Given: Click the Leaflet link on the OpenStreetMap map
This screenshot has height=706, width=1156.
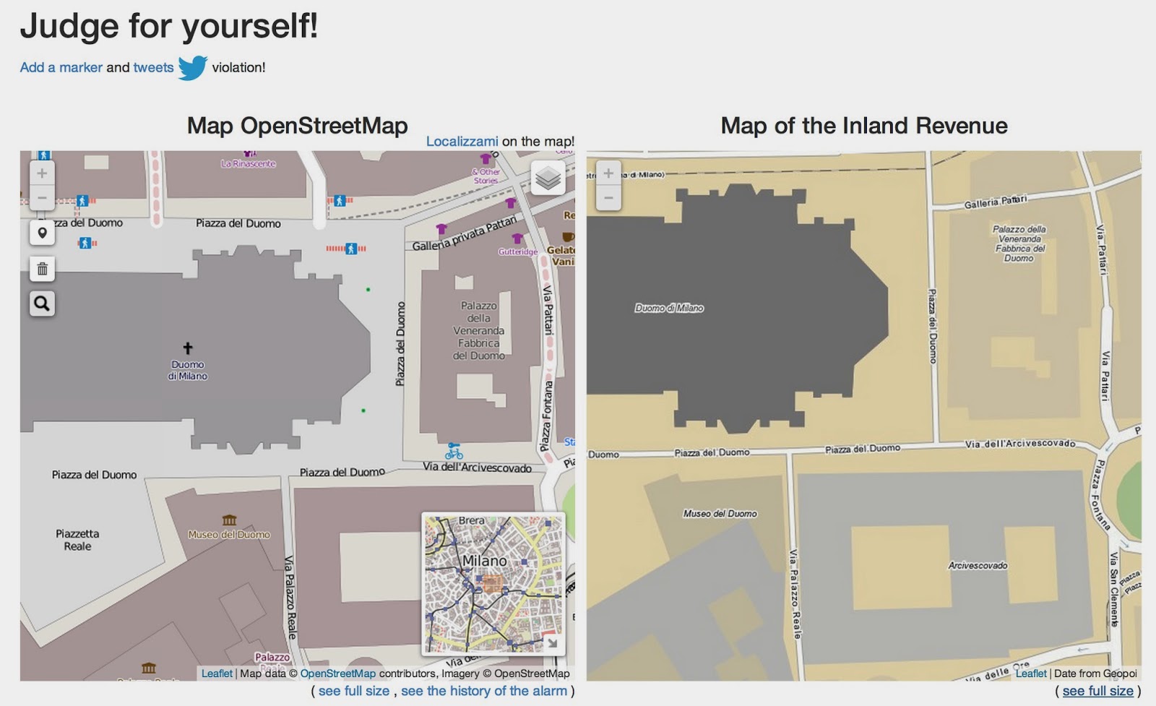Looking at the screenshot, I should tap(217, 673).
